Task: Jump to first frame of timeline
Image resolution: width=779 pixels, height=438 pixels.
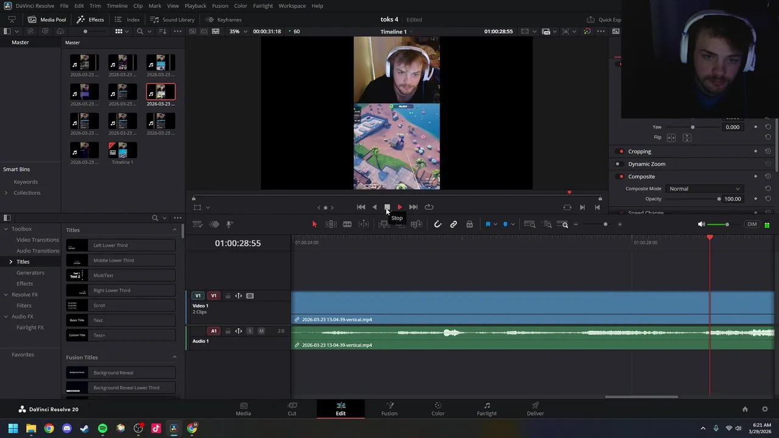Action: tap(361, 207)
